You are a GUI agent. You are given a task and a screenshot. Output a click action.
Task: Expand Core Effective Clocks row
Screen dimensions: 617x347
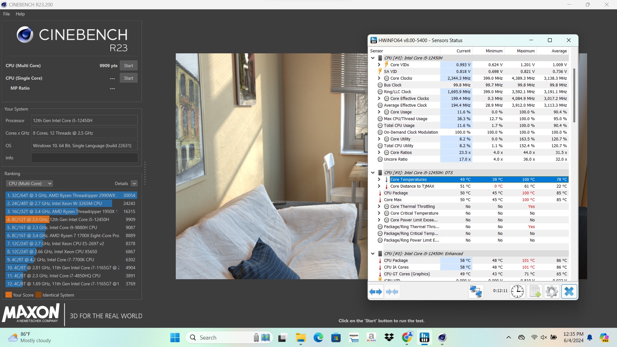point(379,98)
